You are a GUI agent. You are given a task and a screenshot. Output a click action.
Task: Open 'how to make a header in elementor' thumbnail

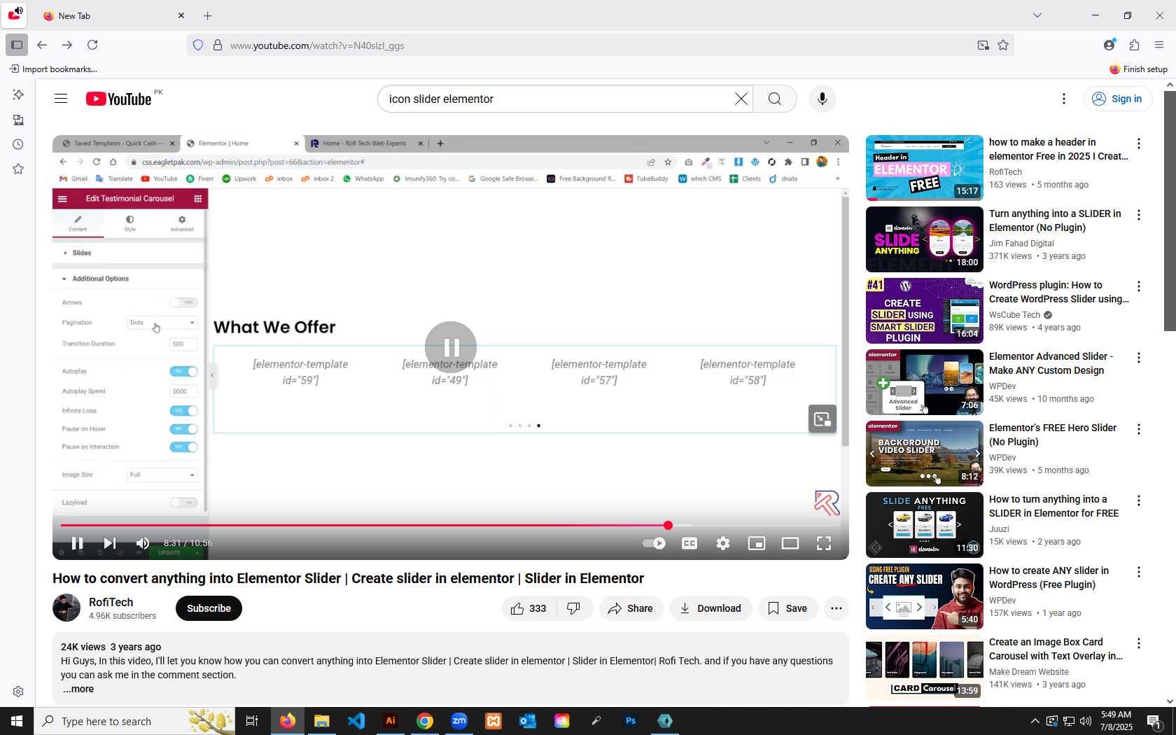(x=925, y=168)
